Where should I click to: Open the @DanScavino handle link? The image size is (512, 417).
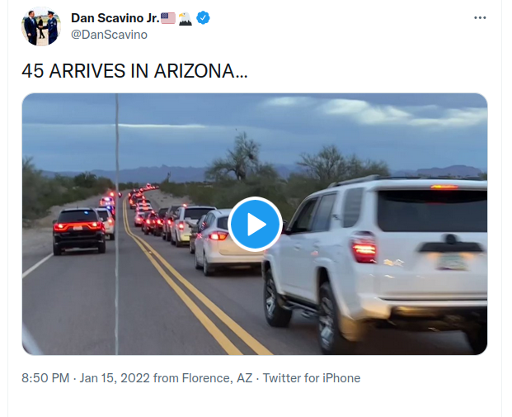click(109, 35)
